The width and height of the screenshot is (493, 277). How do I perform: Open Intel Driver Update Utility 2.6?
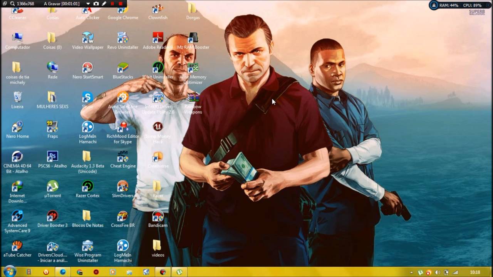158,103
